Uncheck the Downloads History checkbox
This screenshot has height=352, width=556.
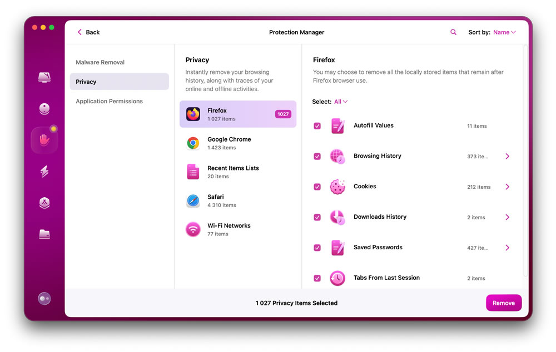[x=317, y=217]
